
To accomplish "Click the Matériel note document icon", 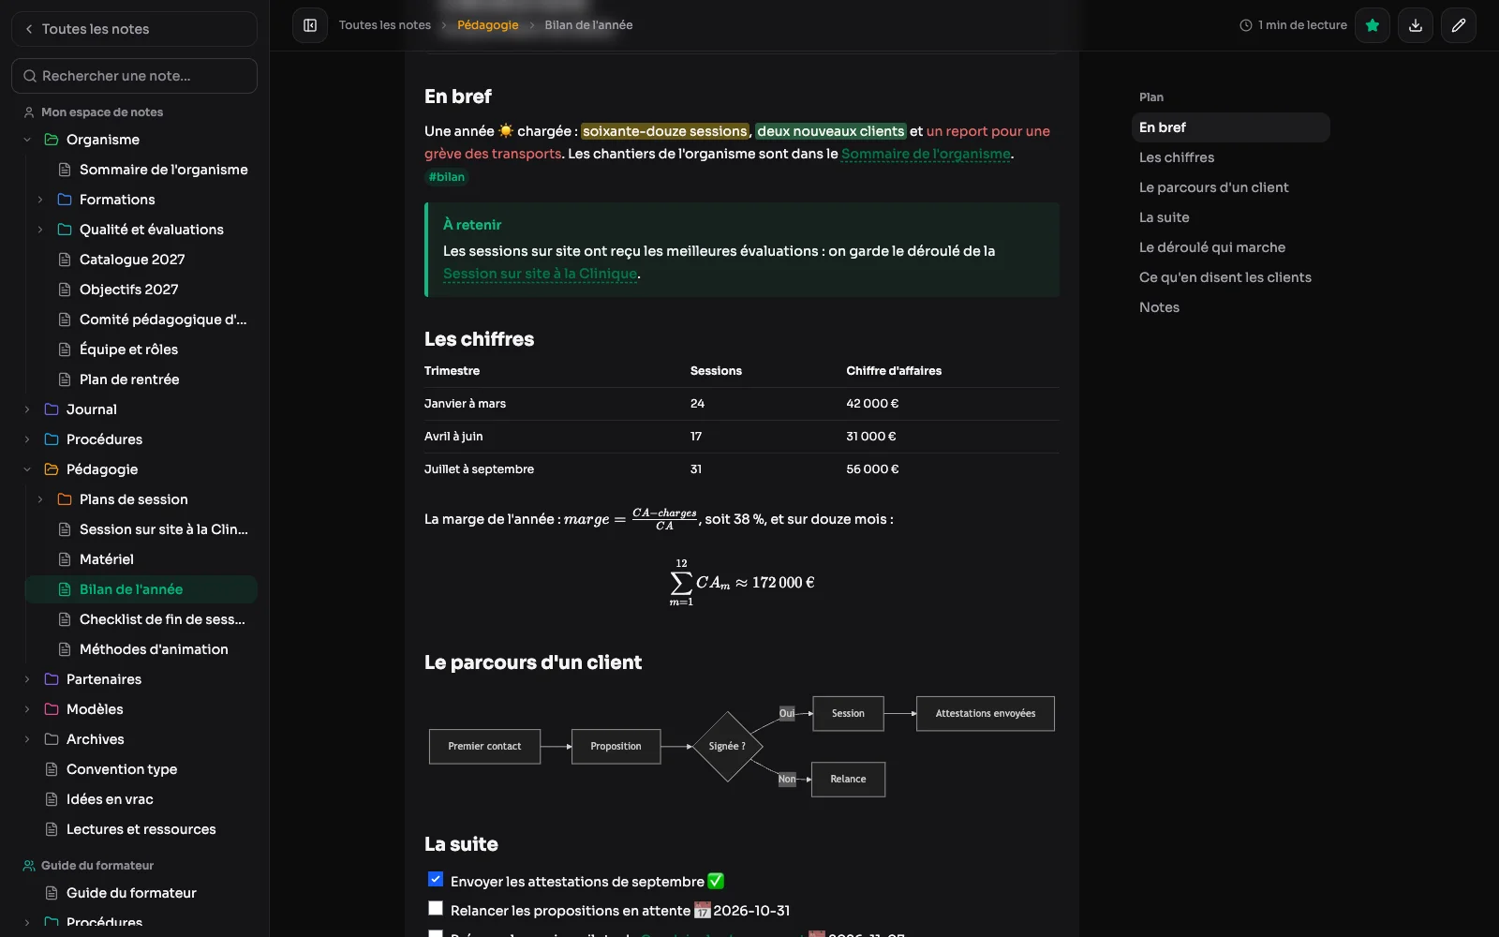I will 65,559.
